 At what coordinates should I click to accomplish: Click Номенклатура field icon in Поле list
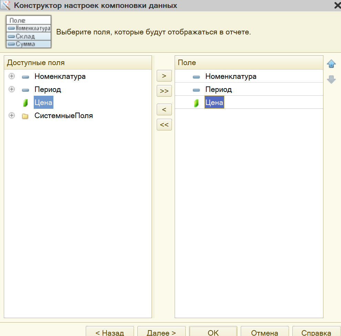(196, 77)
